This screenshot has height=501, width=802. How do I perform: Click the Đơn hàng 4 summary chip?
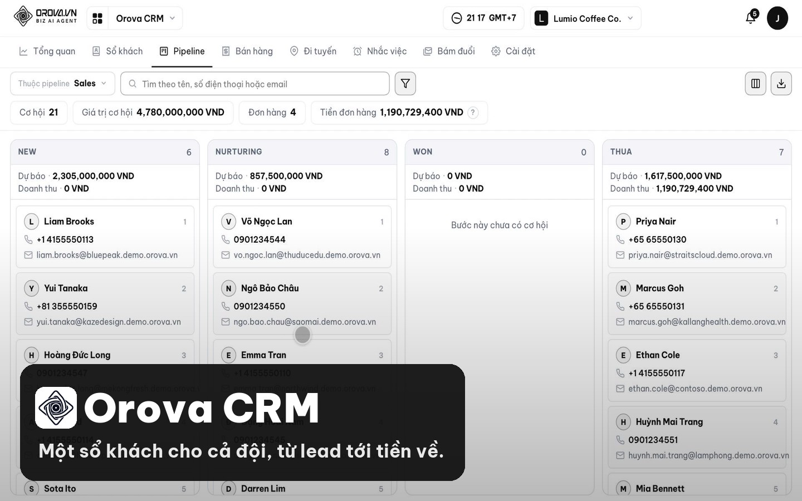point(272,112)
